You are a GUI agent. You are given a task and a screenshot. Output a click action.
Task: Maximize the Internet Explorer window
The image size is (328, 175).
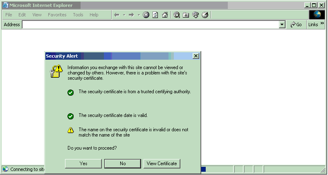(x=314, y=5)
